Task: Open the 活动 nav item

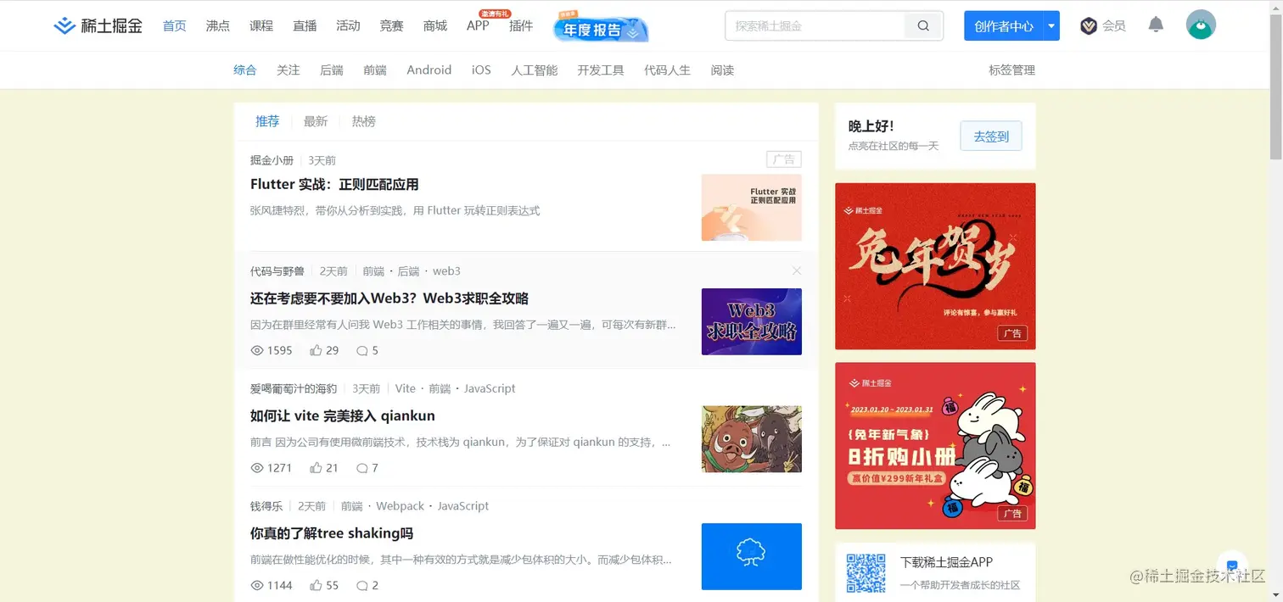Action: [348, 25]
